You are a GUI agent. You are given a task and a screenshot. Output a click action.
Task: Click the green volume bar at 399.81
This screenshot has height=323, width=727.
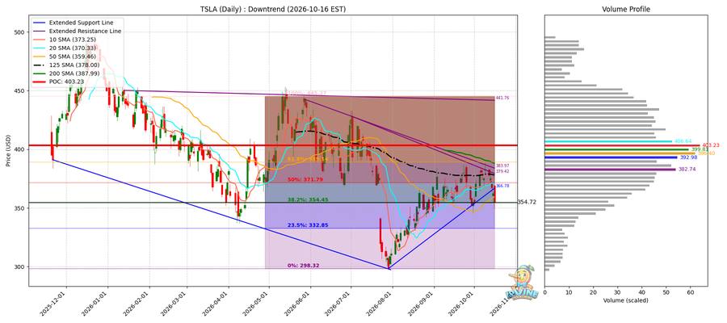(x=616, y=149)
